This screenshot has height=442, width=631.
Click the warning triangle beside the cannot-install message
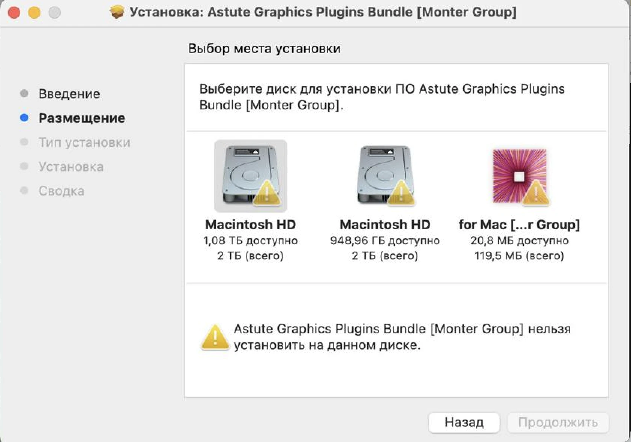coord(215,337)
